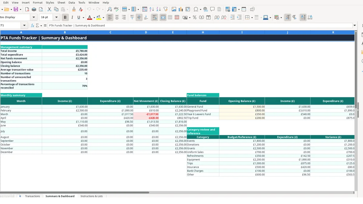Apply the red font color swatch
The height and width of the screenshot is (204, 363).
pyautogui.click(x=89, y=18)
